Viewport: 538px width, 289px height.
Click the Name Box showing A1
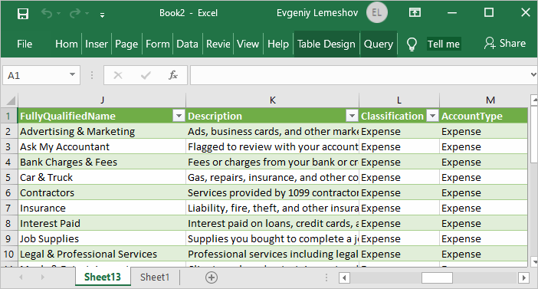point(35,75)
